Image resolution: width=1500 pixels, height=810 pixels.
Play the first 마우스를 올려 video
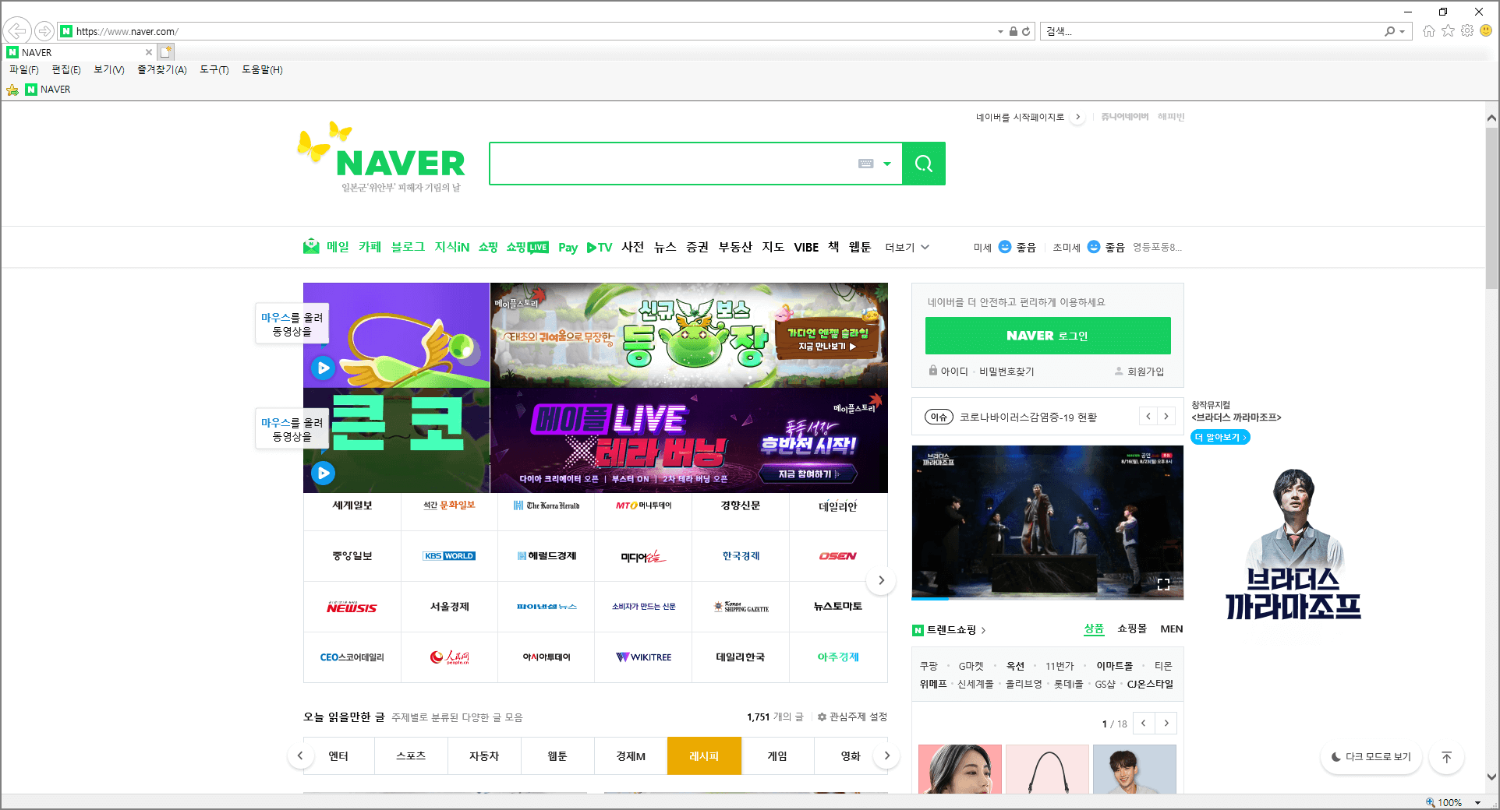tap(323, 368)
